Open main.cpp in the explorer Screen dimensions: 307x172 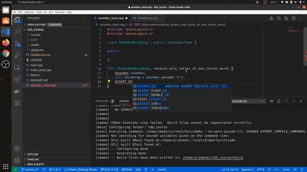coord(57,65)
